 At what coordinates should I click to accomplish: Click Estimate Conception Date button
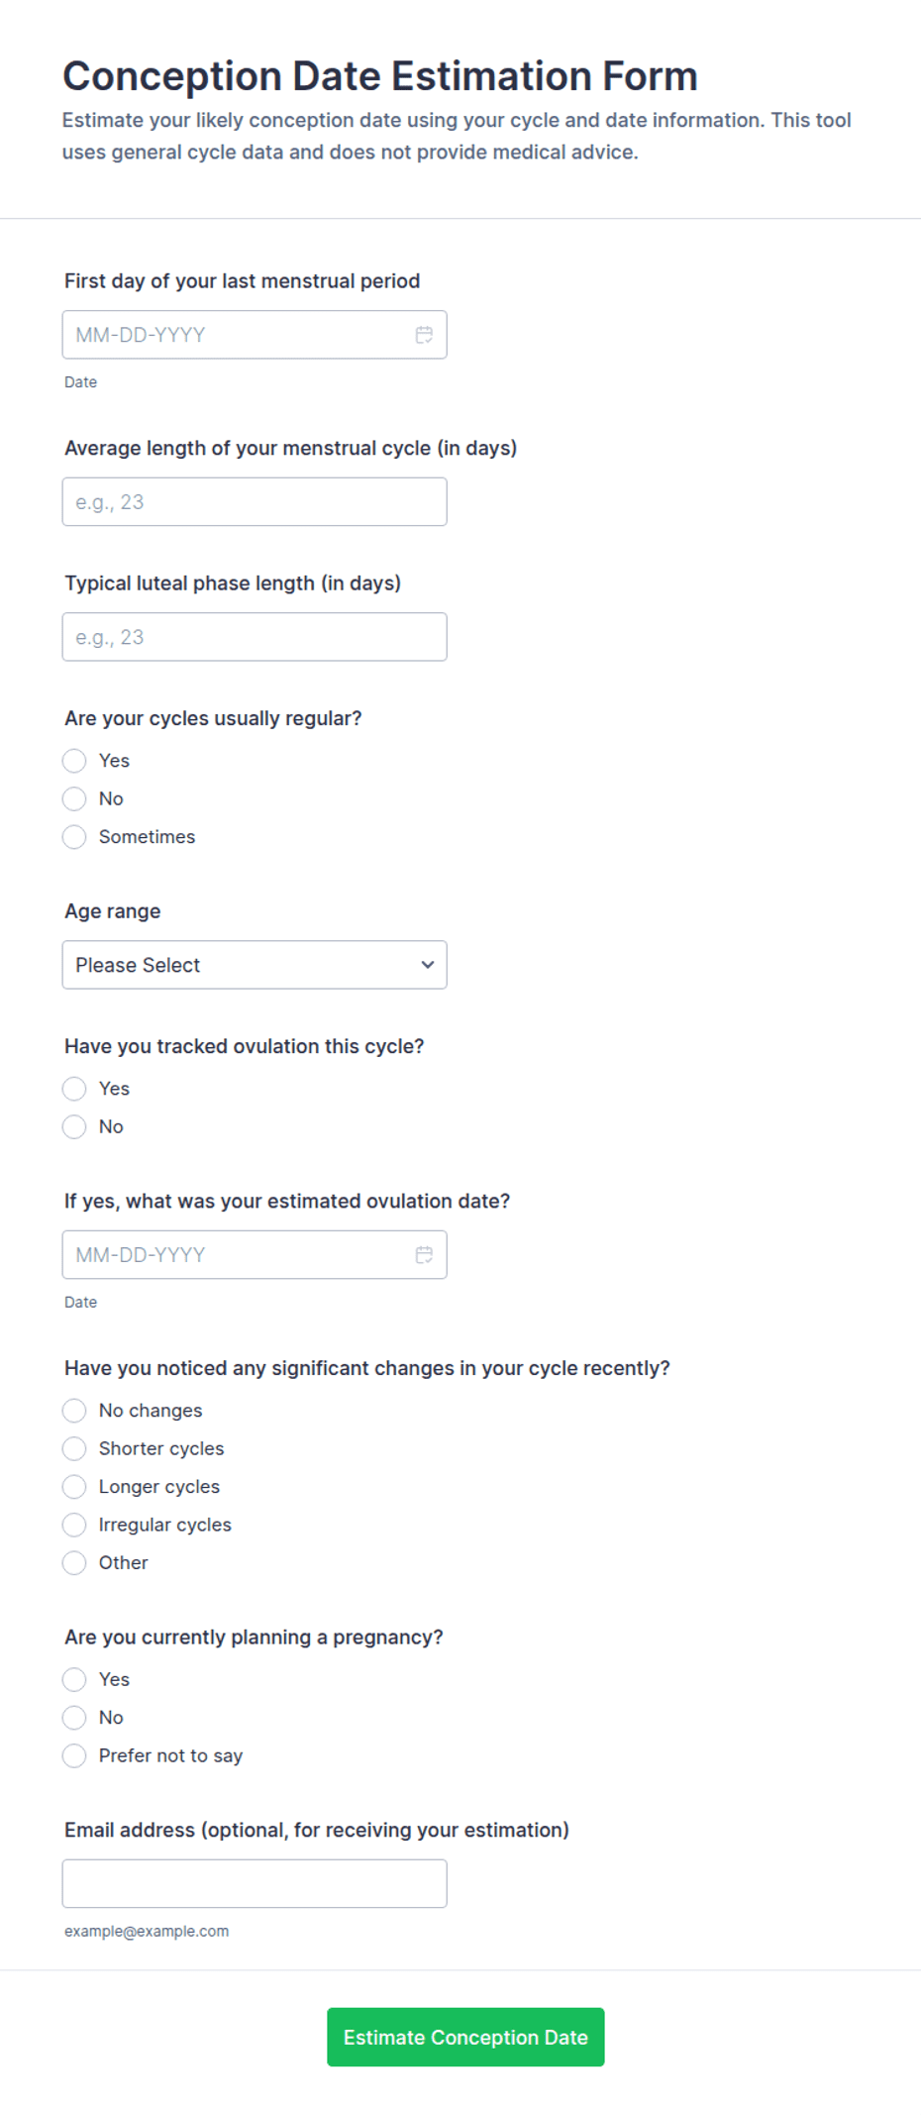(x=465, y=2038)
